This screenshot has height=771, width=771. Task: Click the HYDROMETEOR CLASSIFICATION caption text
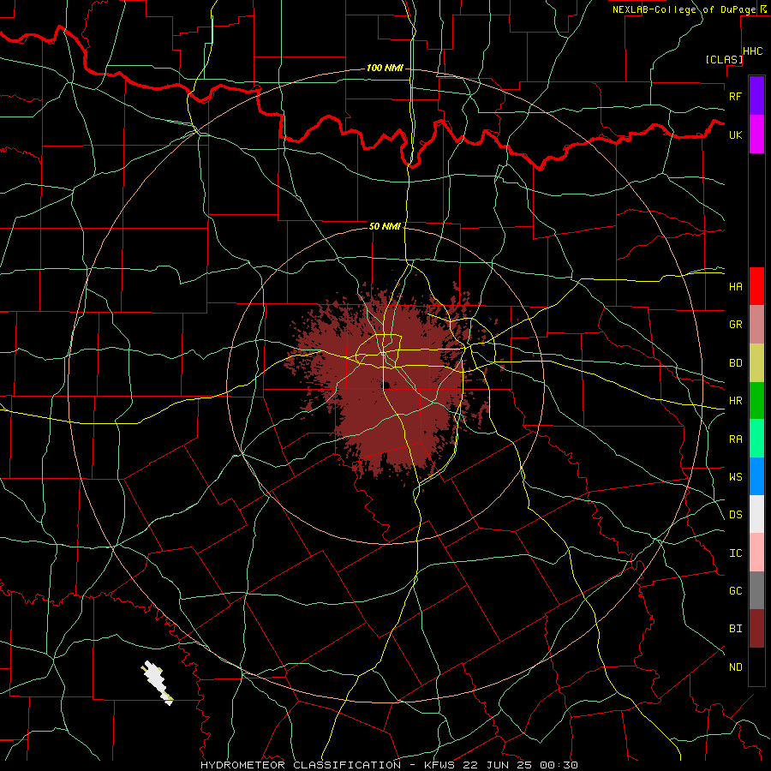(x=301, y=765)
